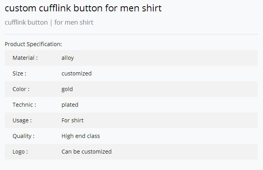This screenshot has height=170, width=263.
Task: Click the 'alloy' material value
Action: 67,58
